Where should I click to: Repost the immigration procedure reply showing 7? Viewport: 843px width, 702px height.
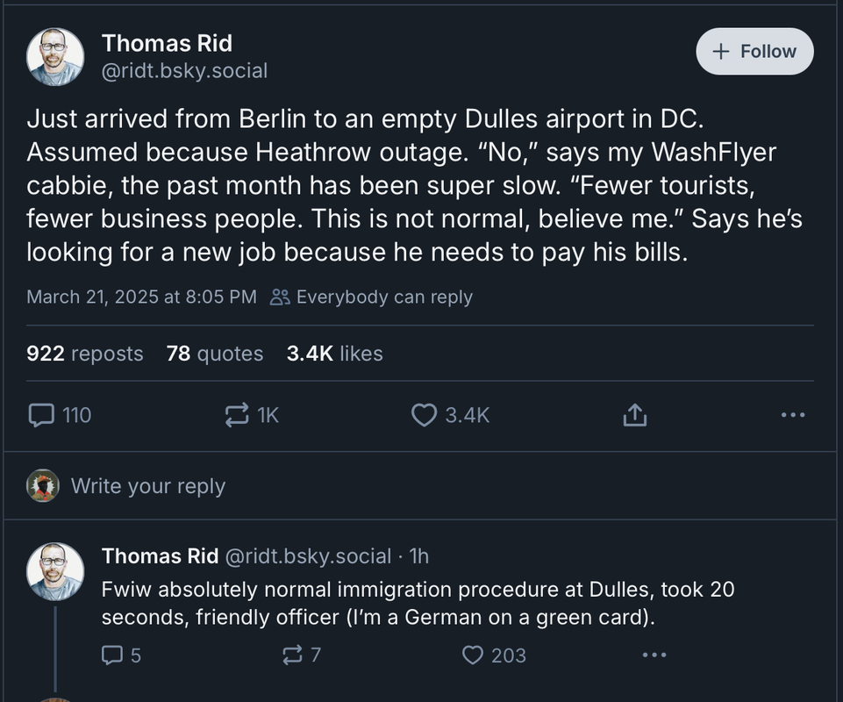pyautogui.click(x=292, y=655)
